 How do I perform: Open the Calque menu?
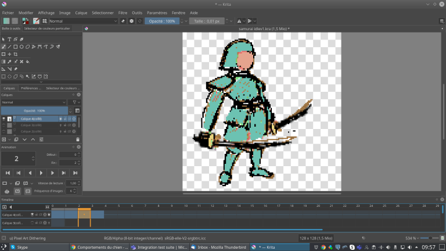tap(81, 13)
